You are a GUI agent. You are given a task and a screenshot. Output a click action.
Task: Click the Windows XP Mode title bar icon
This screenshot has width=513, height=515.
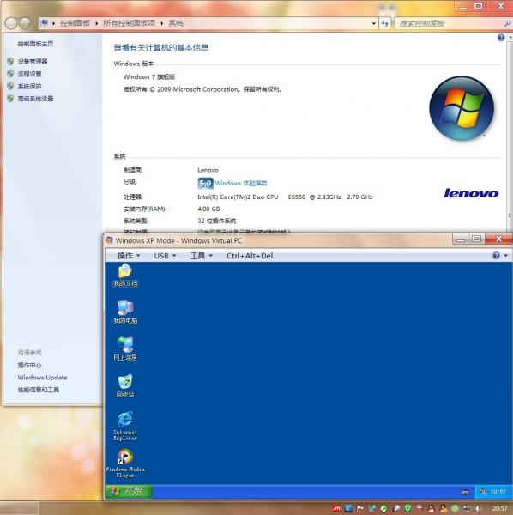coord(109,240)
